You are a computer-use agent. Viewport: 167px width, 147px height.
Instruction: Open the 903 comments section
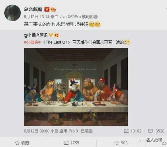click(x=121, y=143)
